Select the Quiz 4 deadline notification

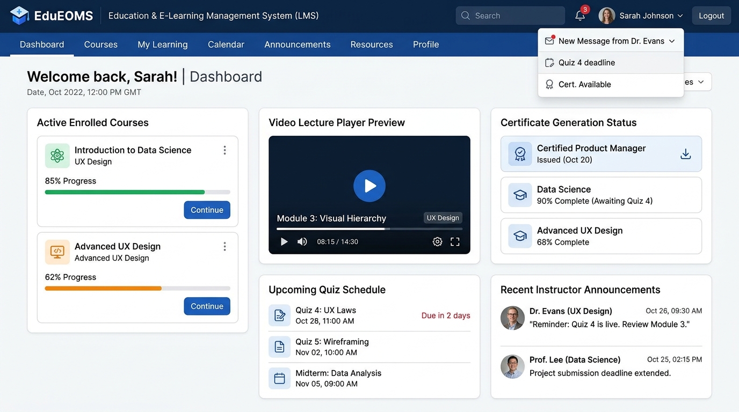[611, 63]
